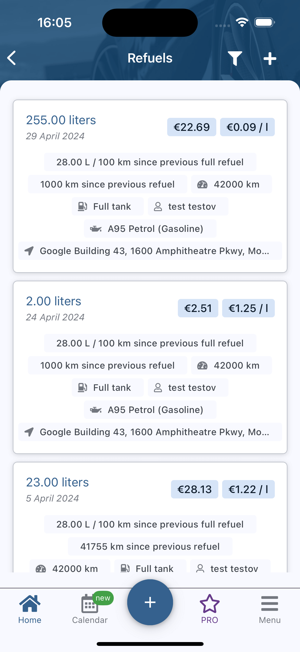Tap the €28.13 cost badge
300x652 pixels.
click(x=194, y=489)
